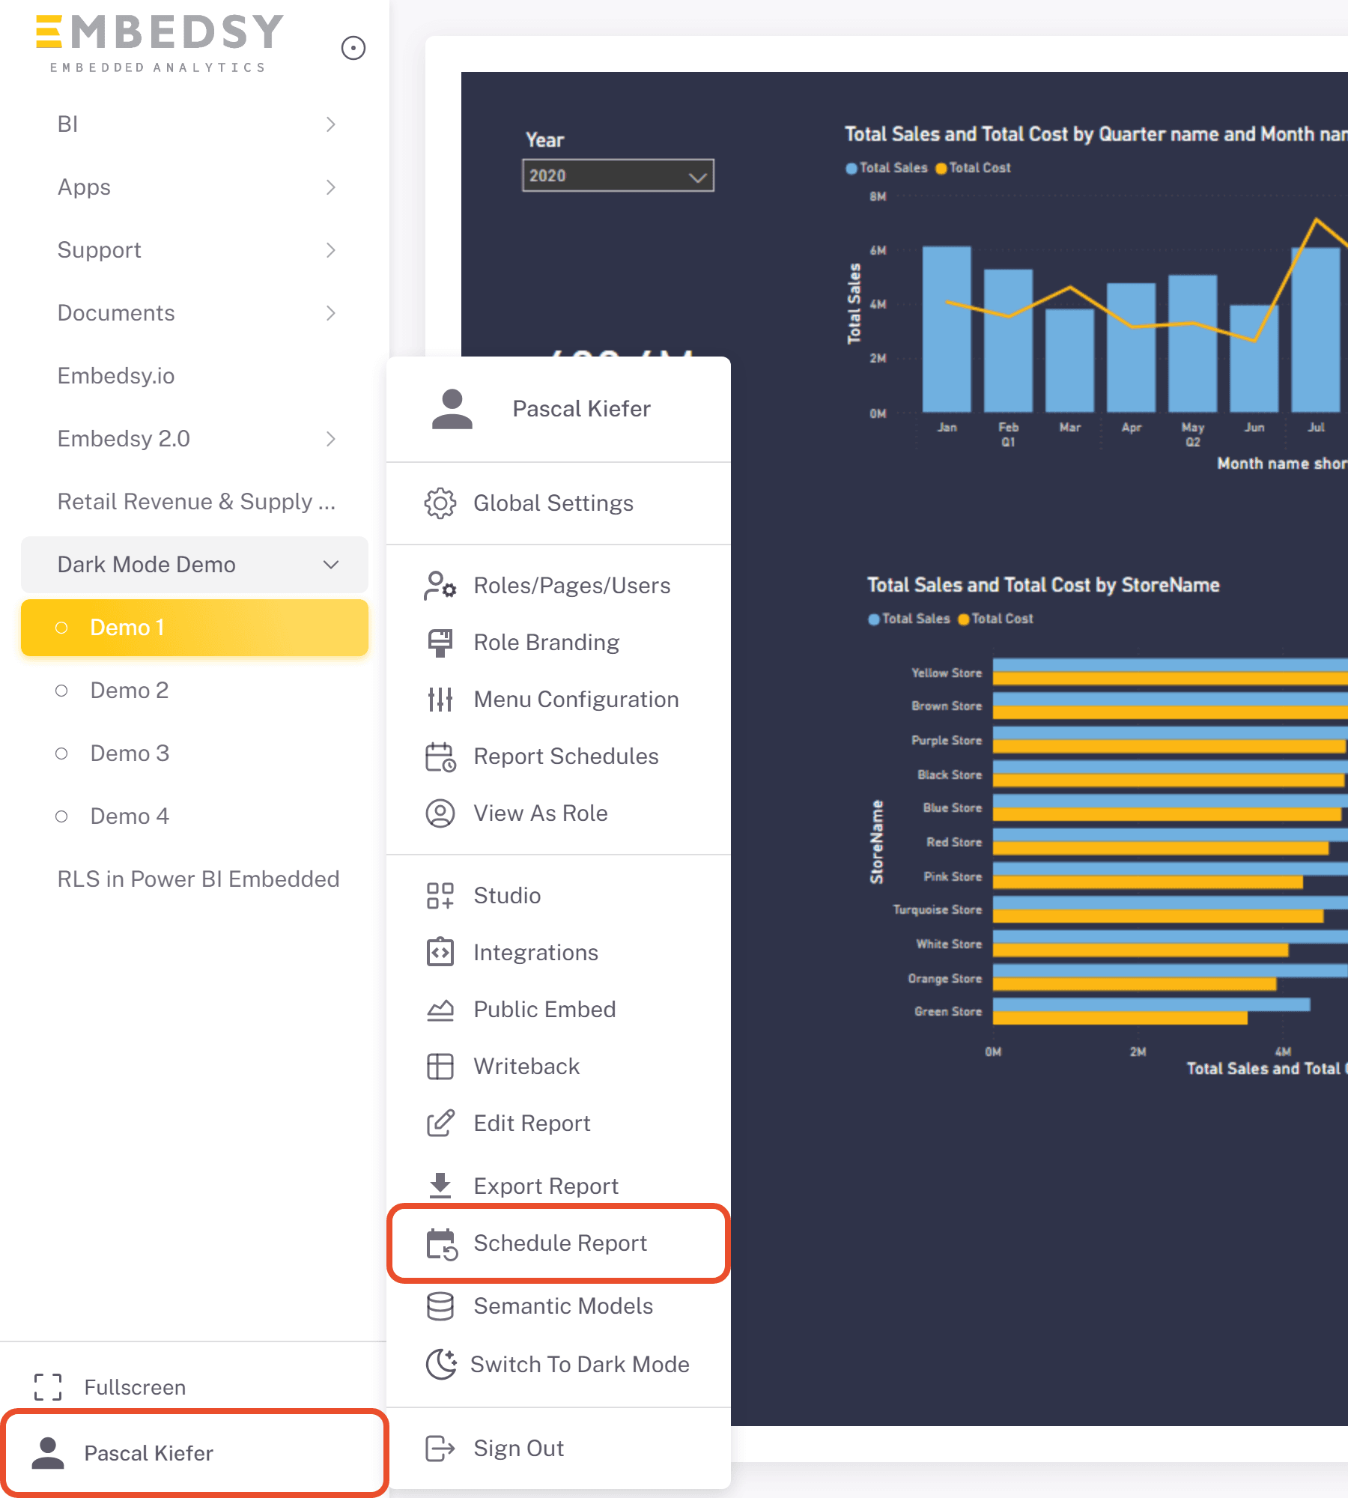Click Fullscreen label in sidebar
The width and height of the screenshot is (1348, 1498).
[x=135, y=1387]
